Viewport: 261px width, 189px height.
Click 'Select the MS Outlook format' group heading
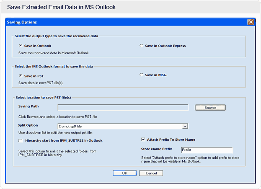(x=54, y=67)
